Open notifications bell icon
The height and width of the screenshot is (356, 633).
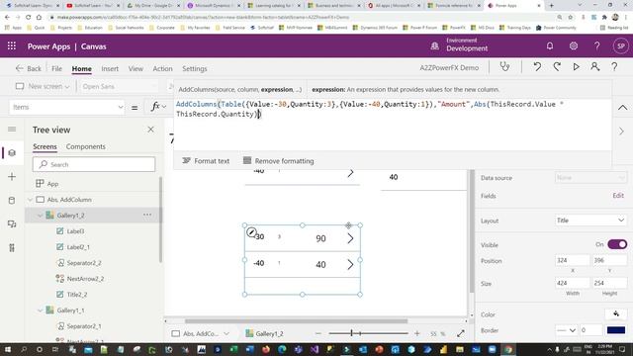(x=550, y=46)
